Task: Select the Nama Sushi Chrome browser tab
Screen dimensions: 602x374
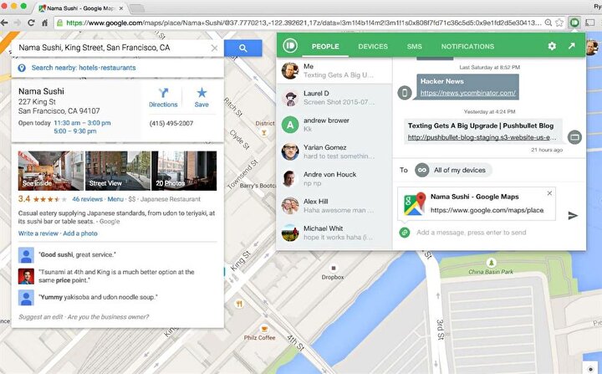Action: pyautogui.click(x=80, y=8)
